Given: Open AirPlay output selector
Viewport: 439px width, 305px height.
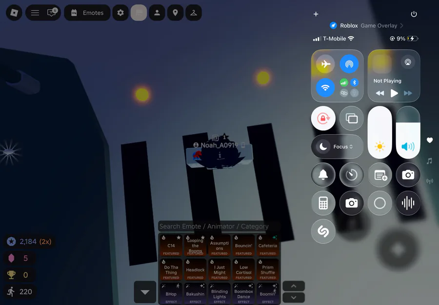Looking at the screenshot, I should pos(408,62).
